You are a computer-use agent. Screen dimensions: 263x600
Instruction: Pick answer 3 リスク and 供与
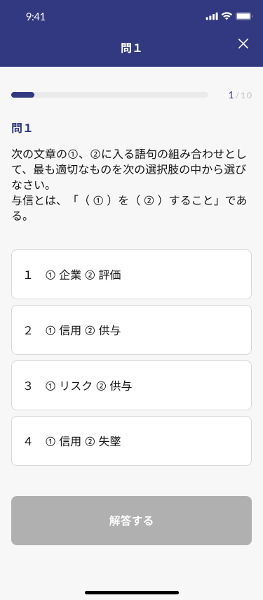pyautogui.click(x=131, y=385)
